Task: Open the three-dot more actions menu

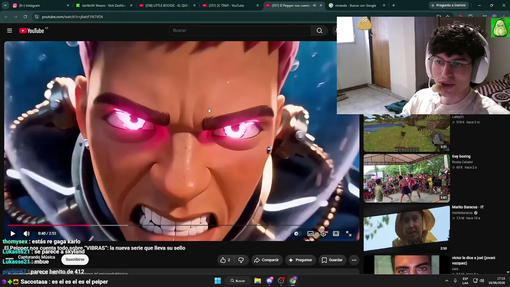Action: click(x=354, y=260)
